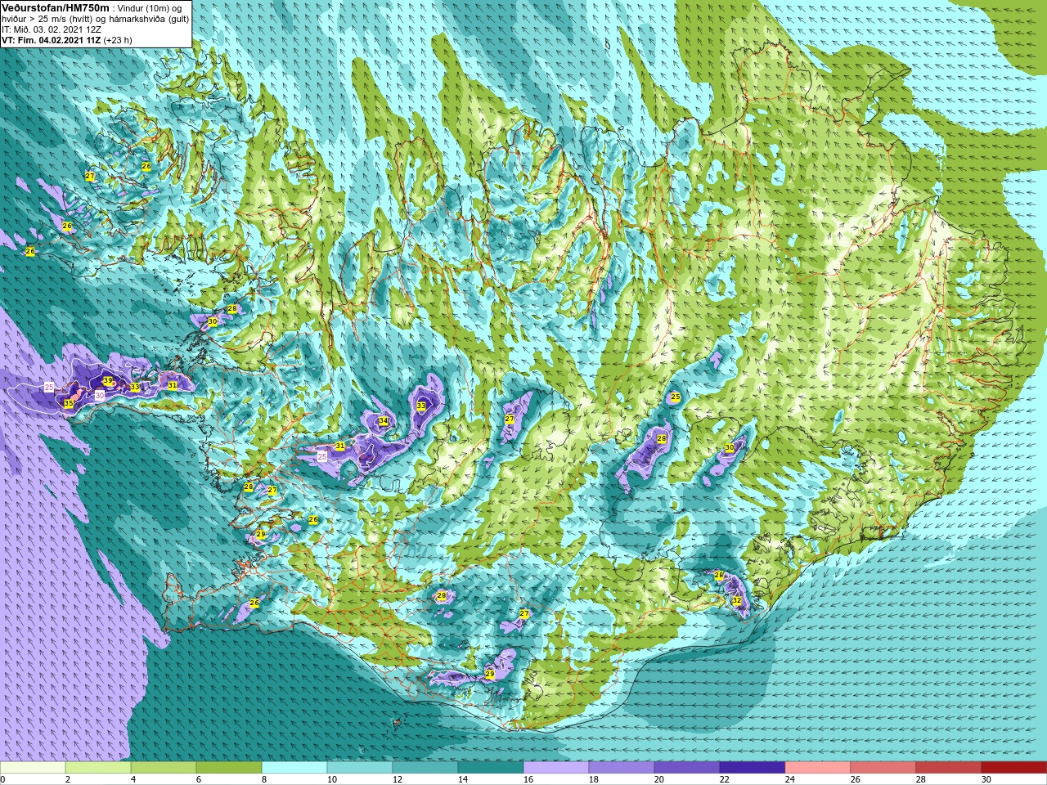Pick the red 28–30 m/s legend swatch
The image size is (1047, 785).
[949, 768]
